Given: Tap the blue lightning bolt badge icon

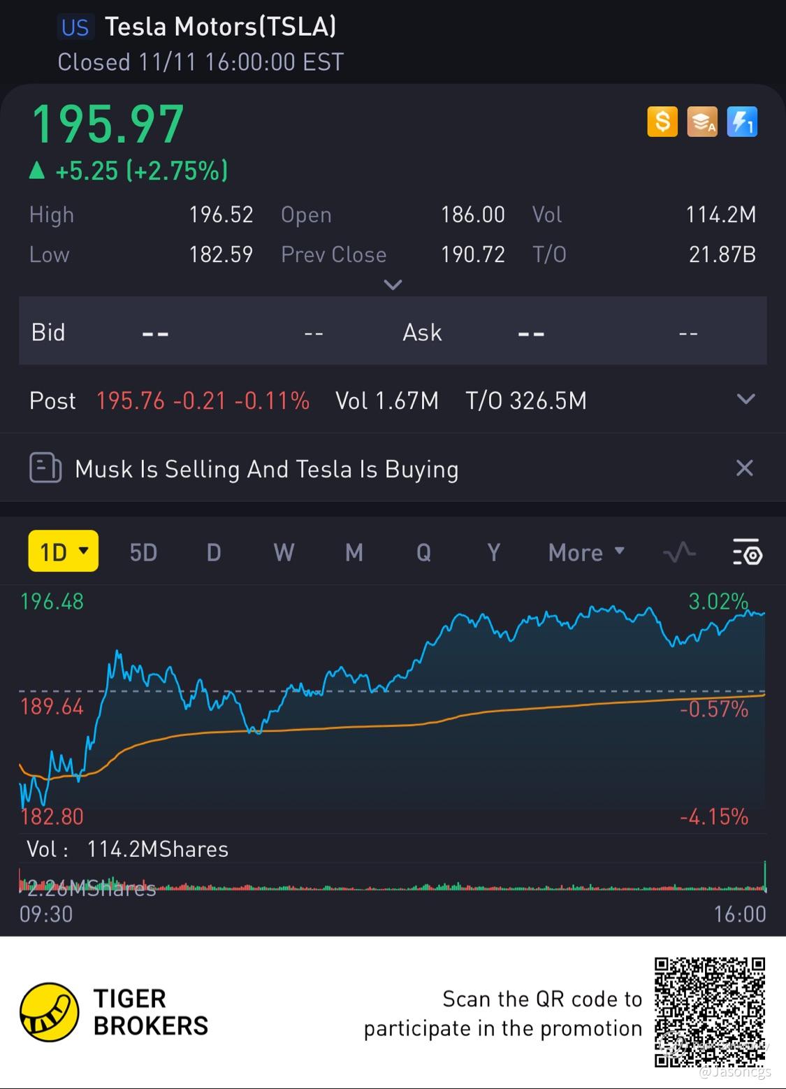Looking at the screenshot, I should click(x=742, y=122).
